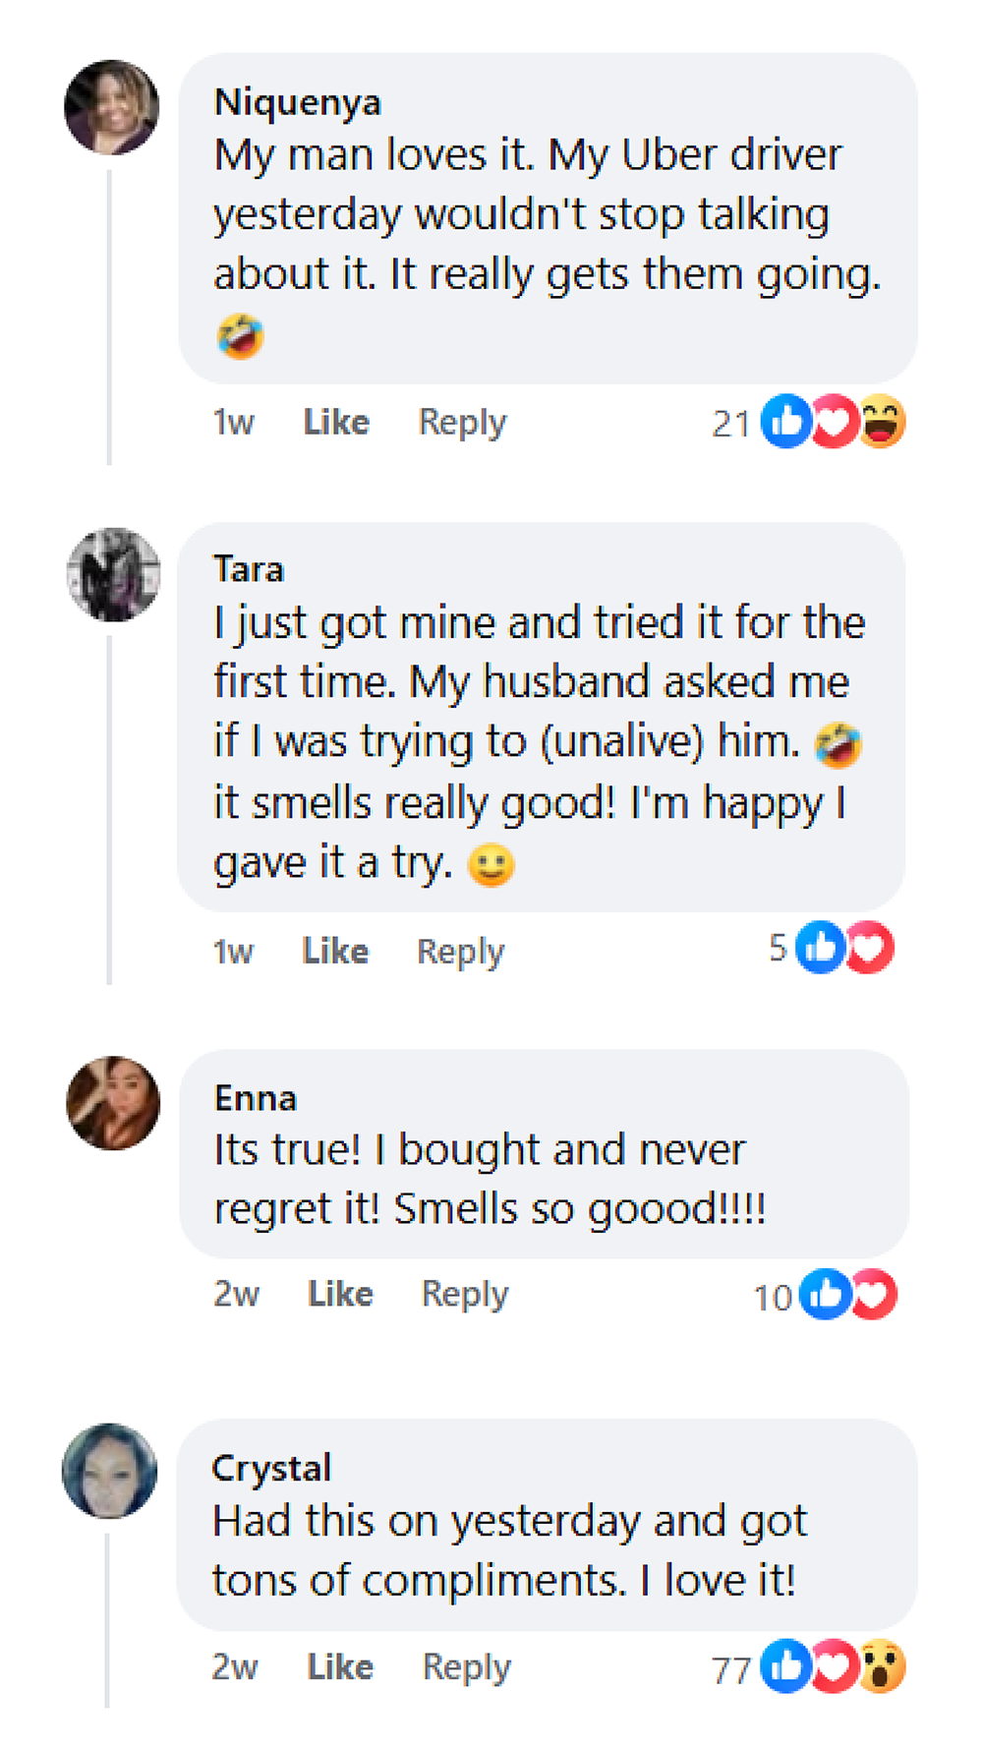Click the haha reaction icon on Niquenya's comment
Screen dimensions: 983x1747
click(x=882, y=423)
